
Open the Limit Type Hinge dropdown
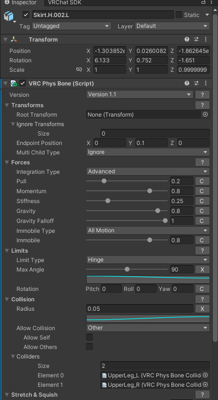coord(148,260)
